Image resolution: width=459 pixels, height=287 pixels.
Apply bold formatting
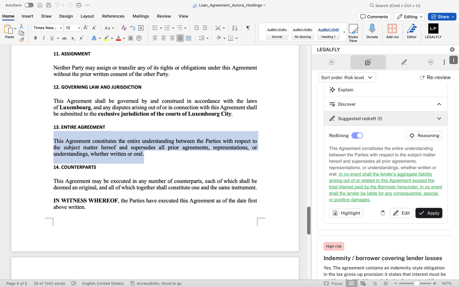pyautogui.click(x=36, y=38)
